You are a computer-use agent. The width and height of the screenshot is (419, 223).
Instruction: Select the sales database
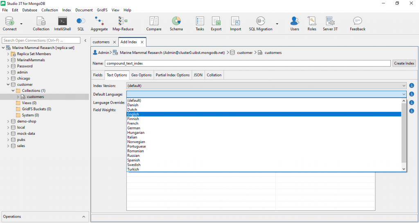coord(21,146)
